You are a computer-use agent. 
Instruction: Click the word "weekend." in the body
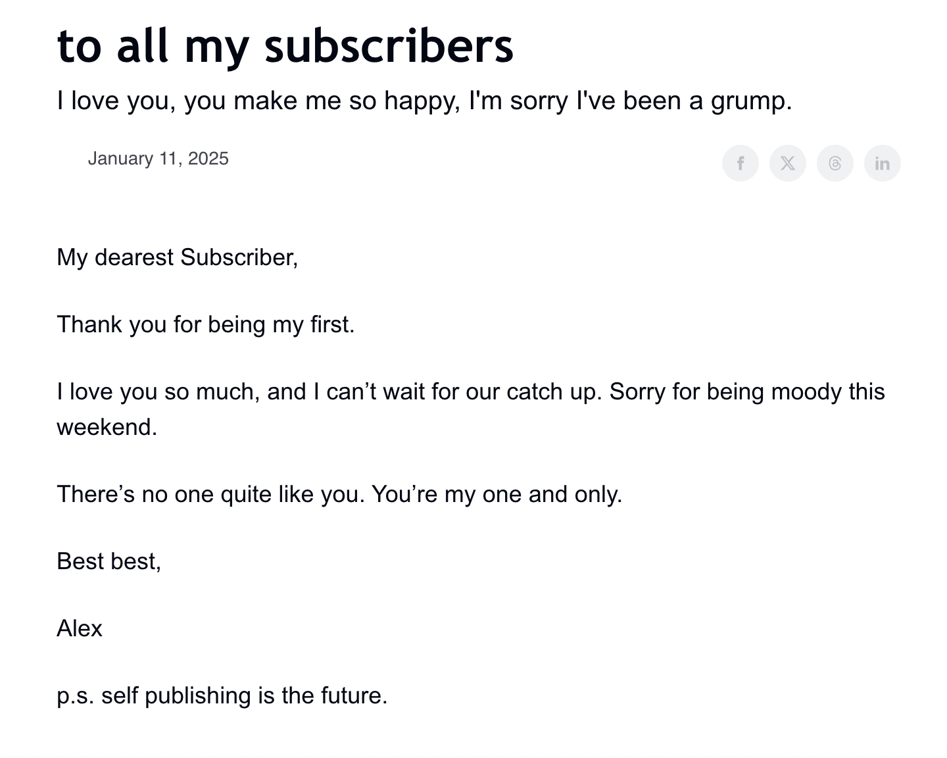point(107,427)
